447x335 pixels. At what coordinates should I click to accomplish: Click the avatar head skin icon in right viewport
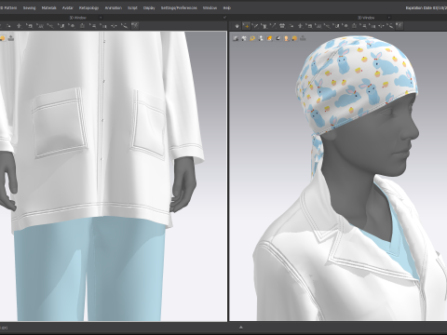(x=286, y=38)
